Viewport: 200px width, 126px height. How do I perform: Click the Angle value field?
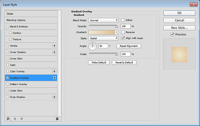point(103,46)
